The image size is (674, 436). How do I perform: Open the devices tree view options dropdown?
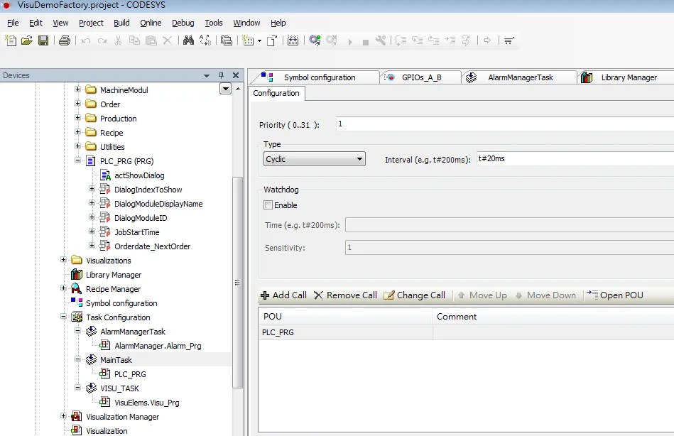[x=225, y=89]
